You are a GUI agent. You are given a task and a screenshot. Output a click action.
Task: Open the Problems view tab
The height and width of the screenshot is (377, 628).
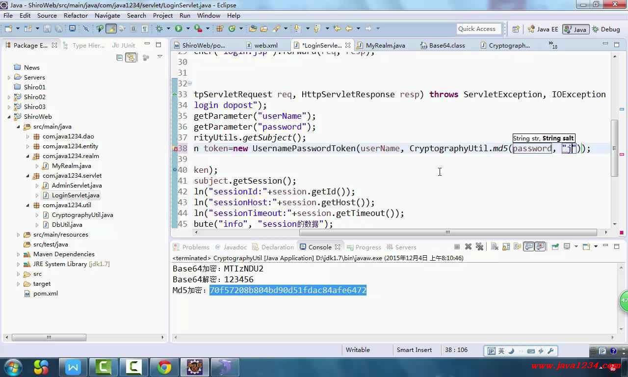(x=191, y=247)
